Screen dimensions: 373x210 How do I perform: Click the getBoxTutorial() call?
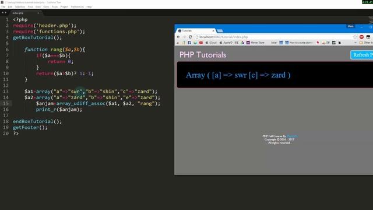(37, 37)
